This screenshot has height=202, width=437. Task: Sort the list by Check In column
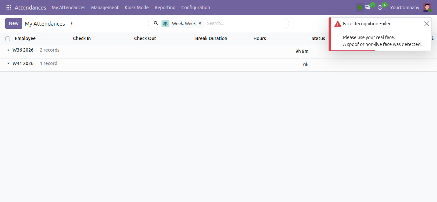[82, 38]
